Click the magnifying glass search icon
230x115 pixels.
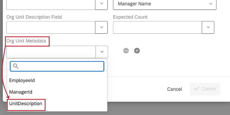pos(15,66)
